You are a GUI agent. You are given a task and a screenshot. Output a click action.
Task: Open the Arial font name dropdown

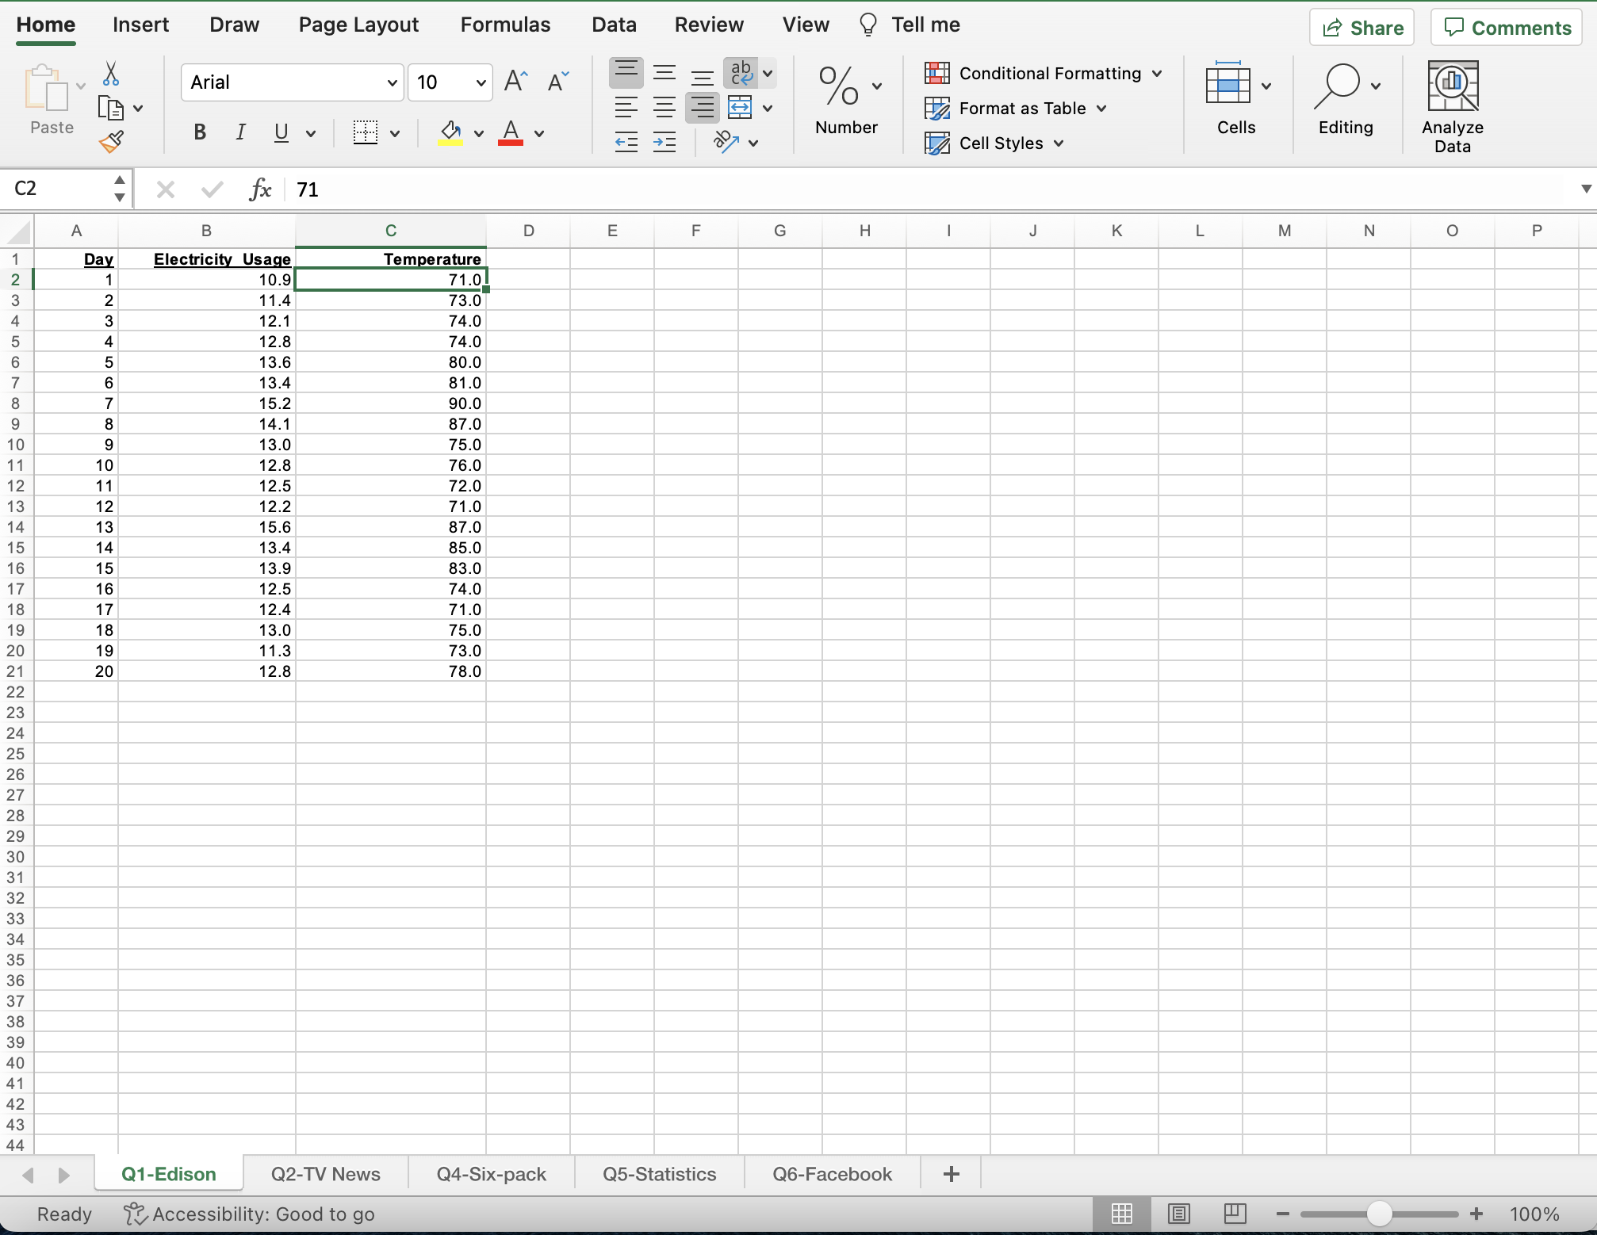[x=392, y=82]
